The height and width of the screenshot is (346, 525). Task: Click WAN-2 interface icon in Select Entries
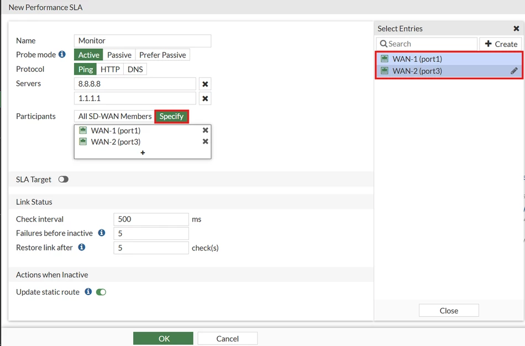click(385, 71)
